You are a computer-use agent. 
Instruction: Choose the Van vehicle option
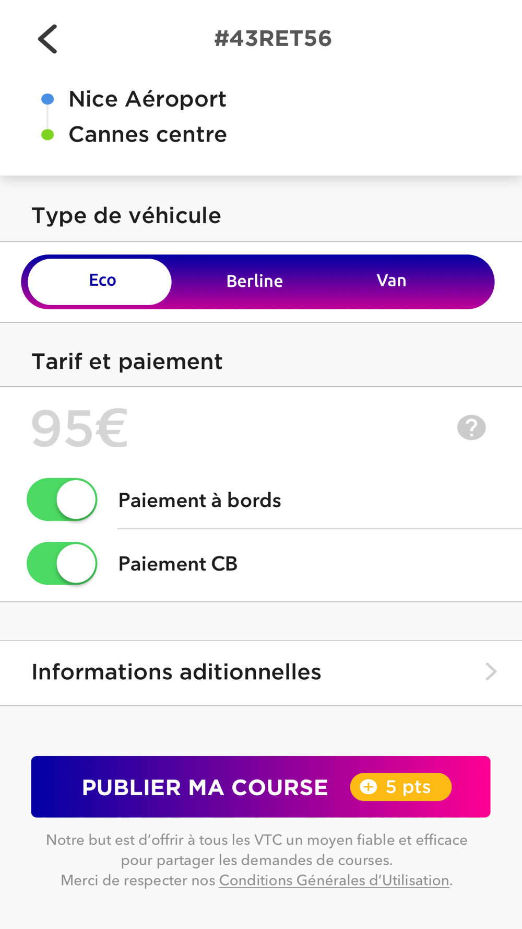(391, 281)
